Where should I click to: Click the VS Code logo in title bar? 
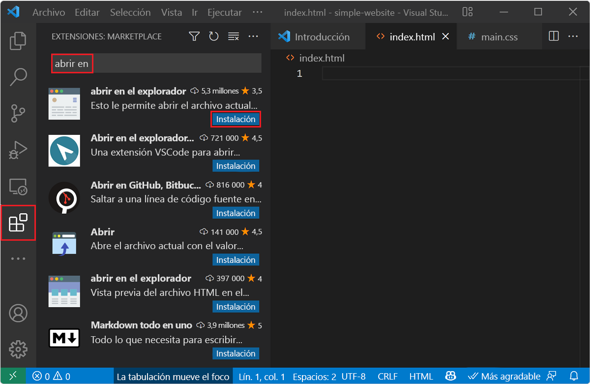13,12
